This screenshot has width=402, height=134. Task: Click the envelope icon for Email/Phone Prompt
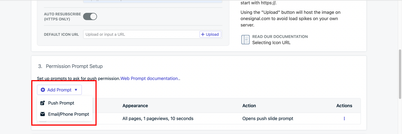click(x=42, y=114)
